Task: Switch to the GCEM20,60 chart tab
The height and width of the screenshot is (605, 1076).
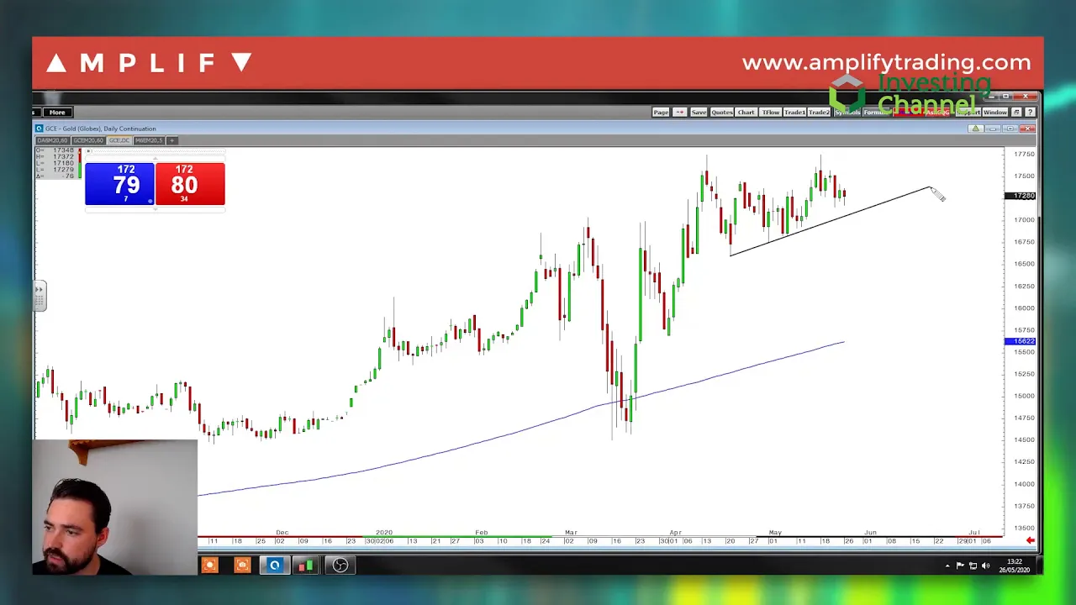Action: (88, 140)
